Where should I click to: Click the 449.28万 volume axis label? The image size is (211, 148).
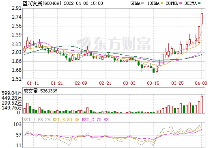(x=11, y=98)
